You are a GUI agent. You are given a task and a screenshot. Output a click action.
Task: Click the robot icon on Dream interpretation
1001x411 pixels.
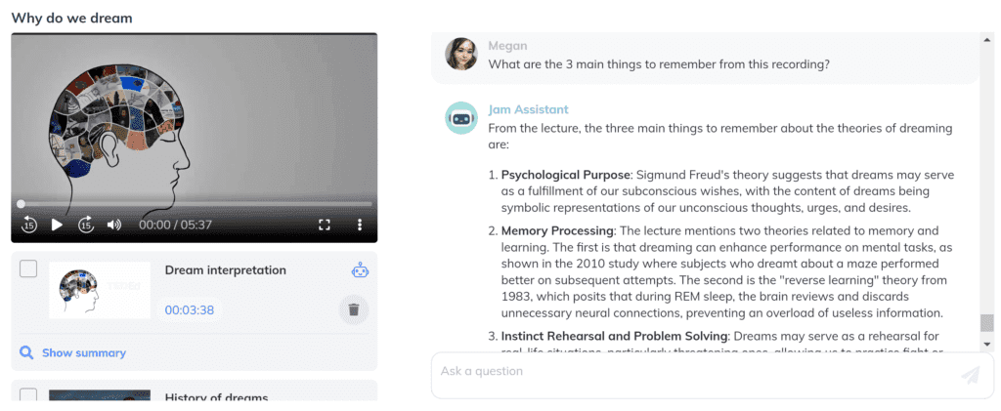(x=360, y=270)
